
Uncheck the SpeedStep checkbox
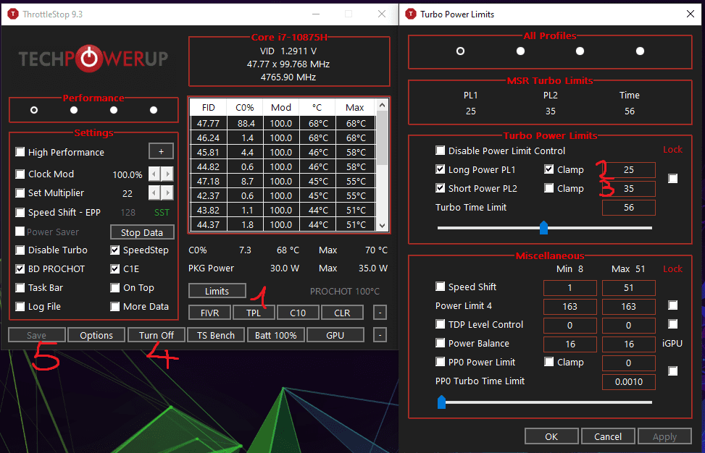point(115,250)
